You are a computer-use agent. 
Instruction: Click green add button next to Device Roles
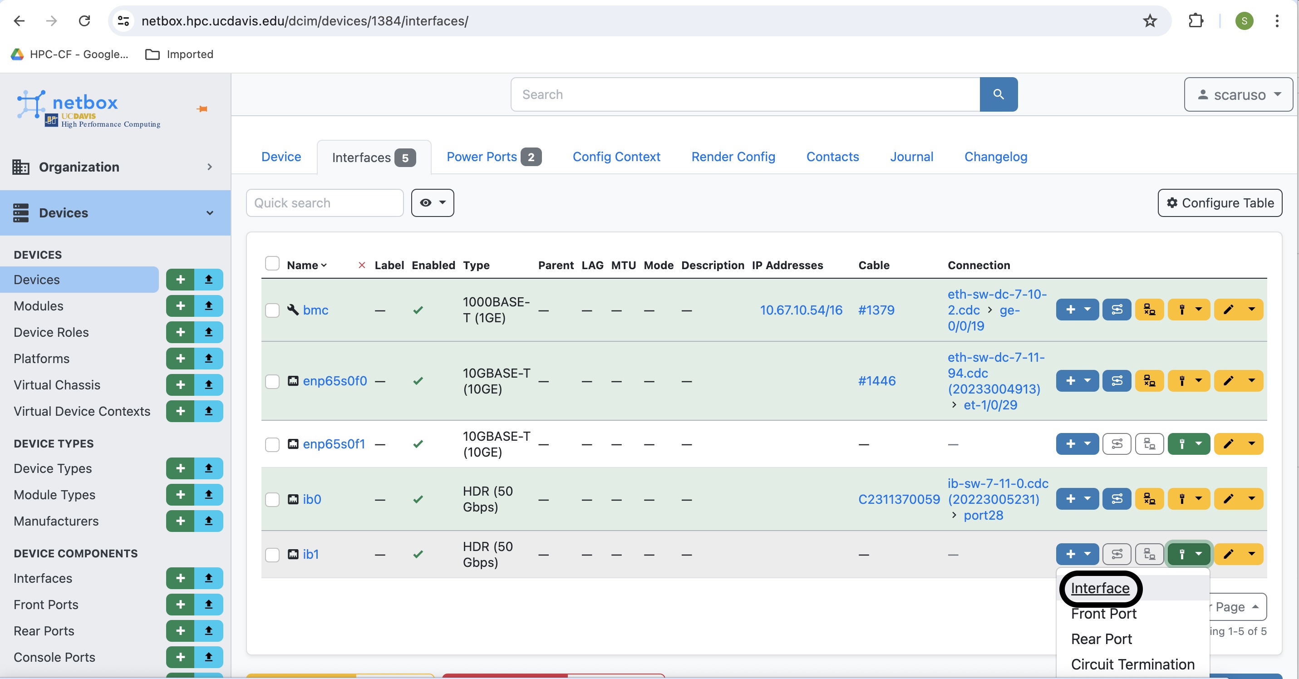pyautogui.click(x=180, y=332)
